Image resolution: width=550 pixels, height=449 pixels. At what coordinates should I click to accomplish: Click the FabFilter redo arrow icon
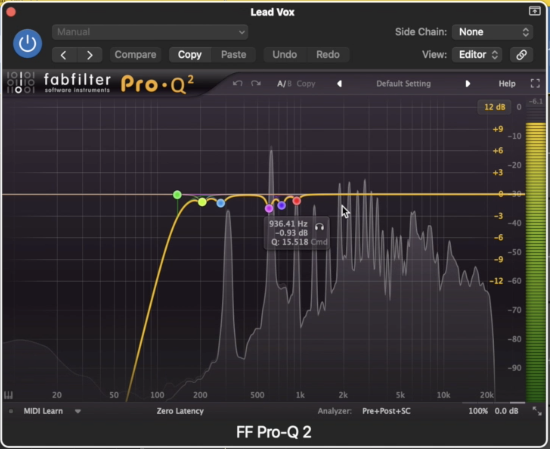tap(256, 84)
